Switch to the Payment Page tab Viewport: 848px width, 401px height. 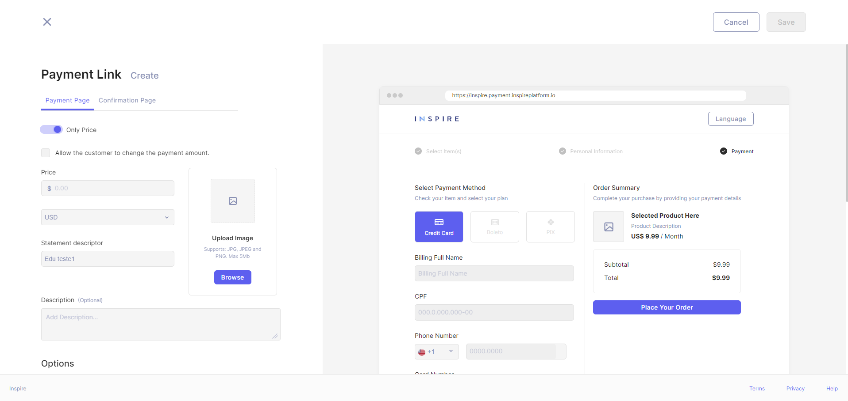click(67, 100)
